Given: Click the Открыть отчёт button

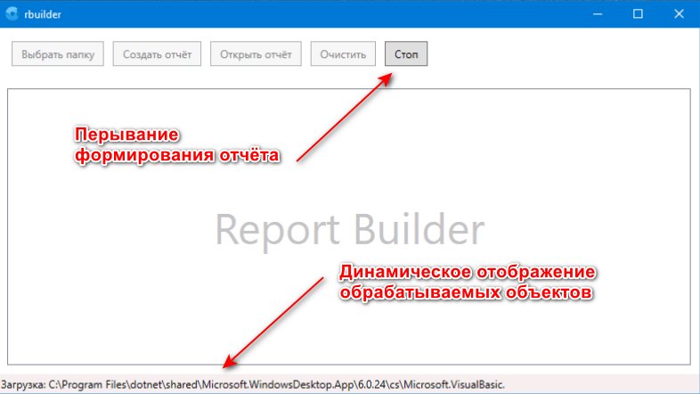Looking at the screenshot, I should coord(256,54).
